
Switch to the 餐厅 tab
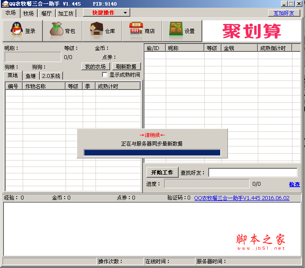click(46, 13)
